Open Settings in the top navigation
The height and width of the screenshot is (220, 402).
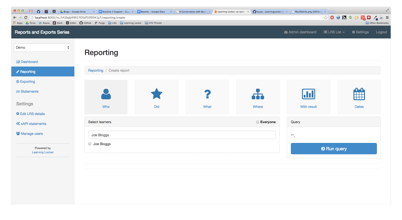click(x=360, y=32)
